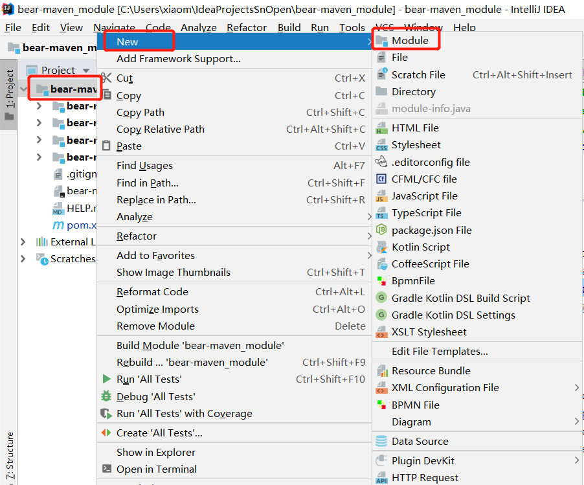Click the CoffeeScript File icon

tap(382, 264)
